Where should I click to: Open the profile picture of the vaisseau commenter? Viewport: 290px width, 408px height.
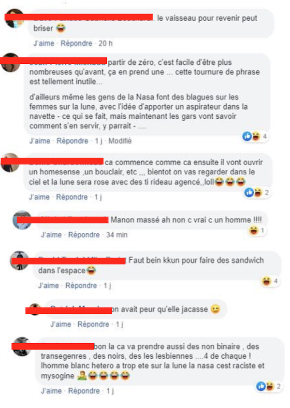(x=14, y=18)
